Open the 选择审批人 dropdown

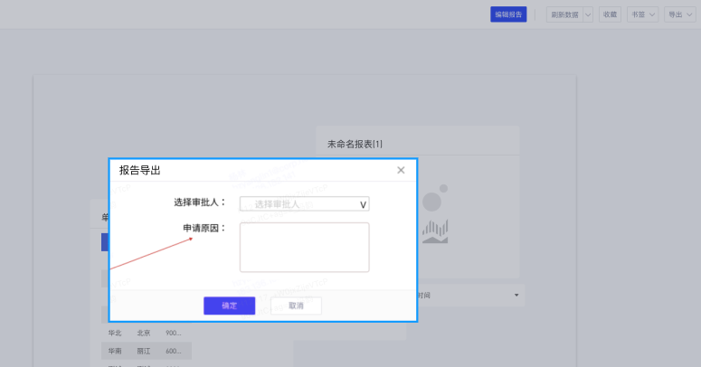(x=304, y=204)
